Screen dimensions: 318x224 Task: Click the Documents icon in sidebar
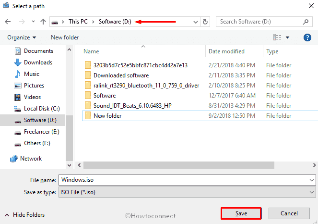(18, 51)
